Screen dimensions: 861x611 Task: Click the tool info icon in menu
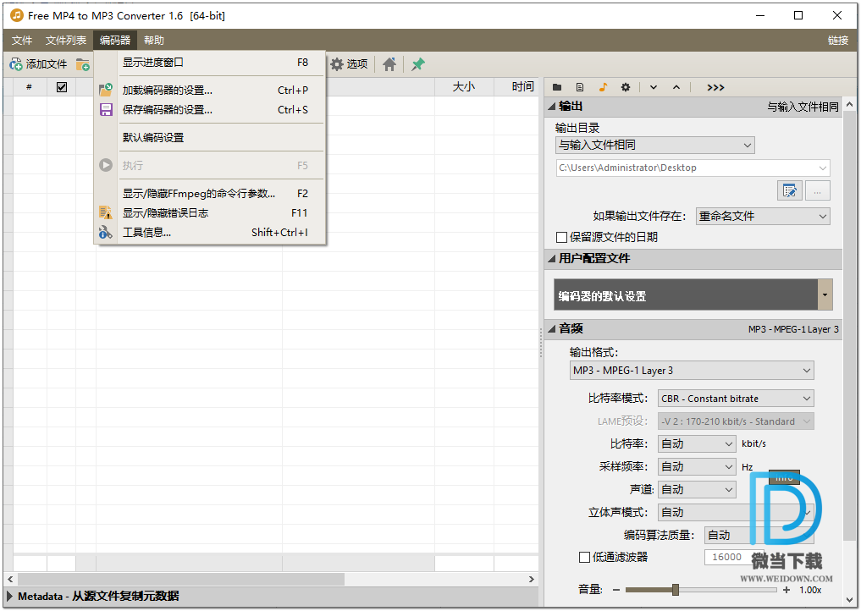pos(106,233)
